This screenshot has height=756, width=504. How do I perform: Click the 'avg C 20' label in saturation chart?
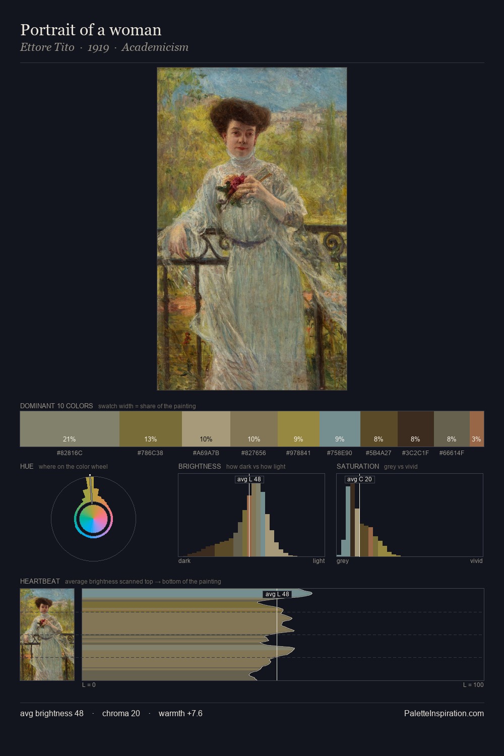pos(359,479)
